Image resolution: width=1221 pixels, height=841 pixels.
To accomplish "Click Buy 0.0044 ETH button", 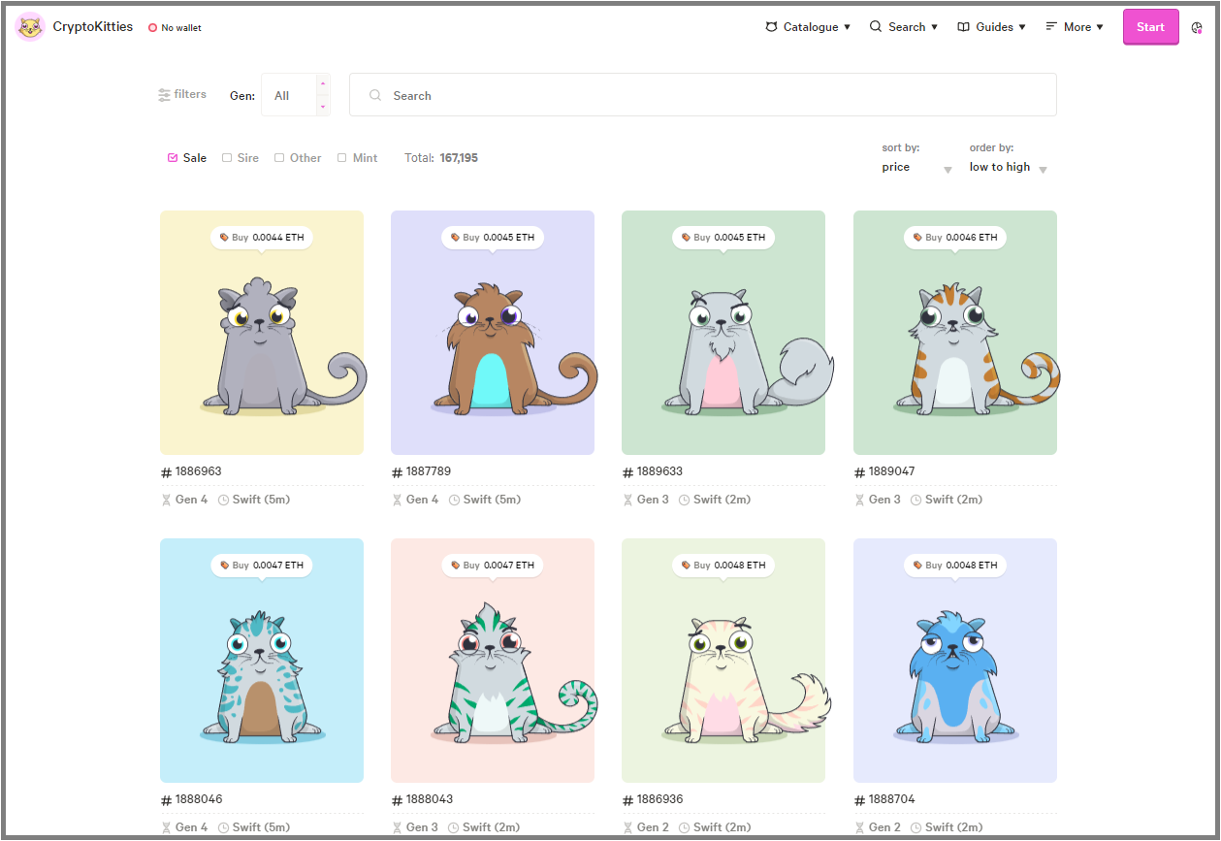I will click(262, 237).
